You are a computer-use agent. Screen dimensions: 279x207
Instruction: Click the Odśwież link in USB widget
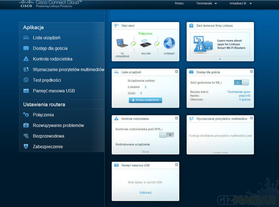[145, 193]
